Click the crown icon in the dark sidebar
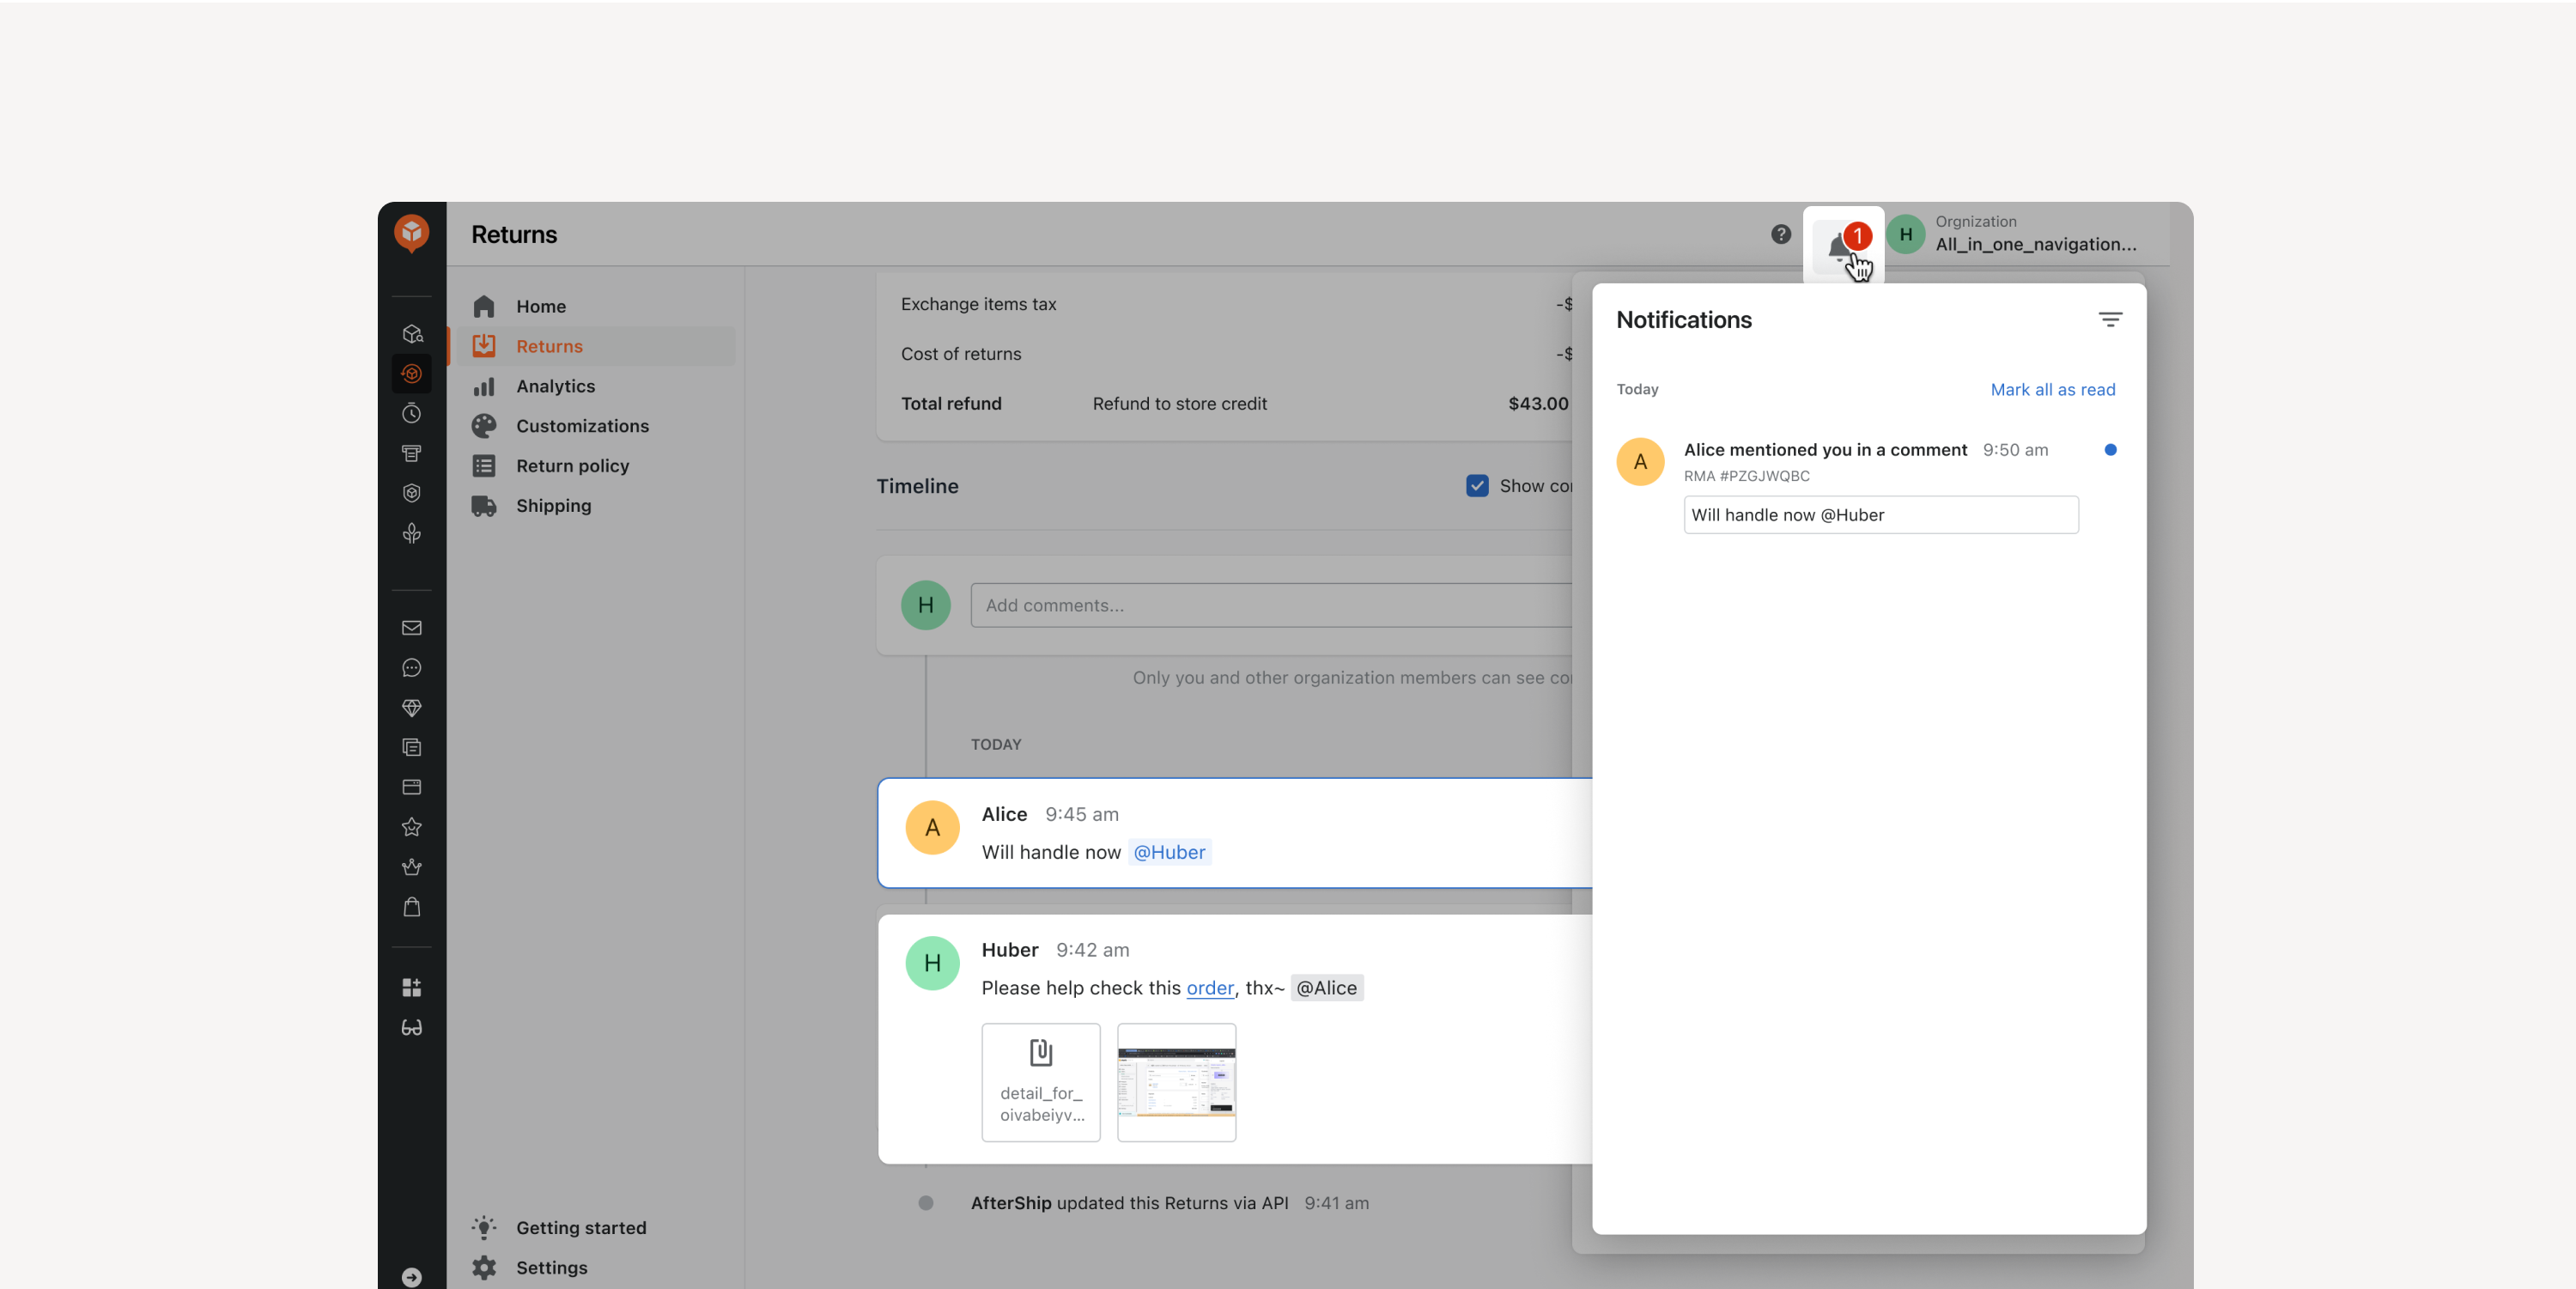 pos(411,867)
